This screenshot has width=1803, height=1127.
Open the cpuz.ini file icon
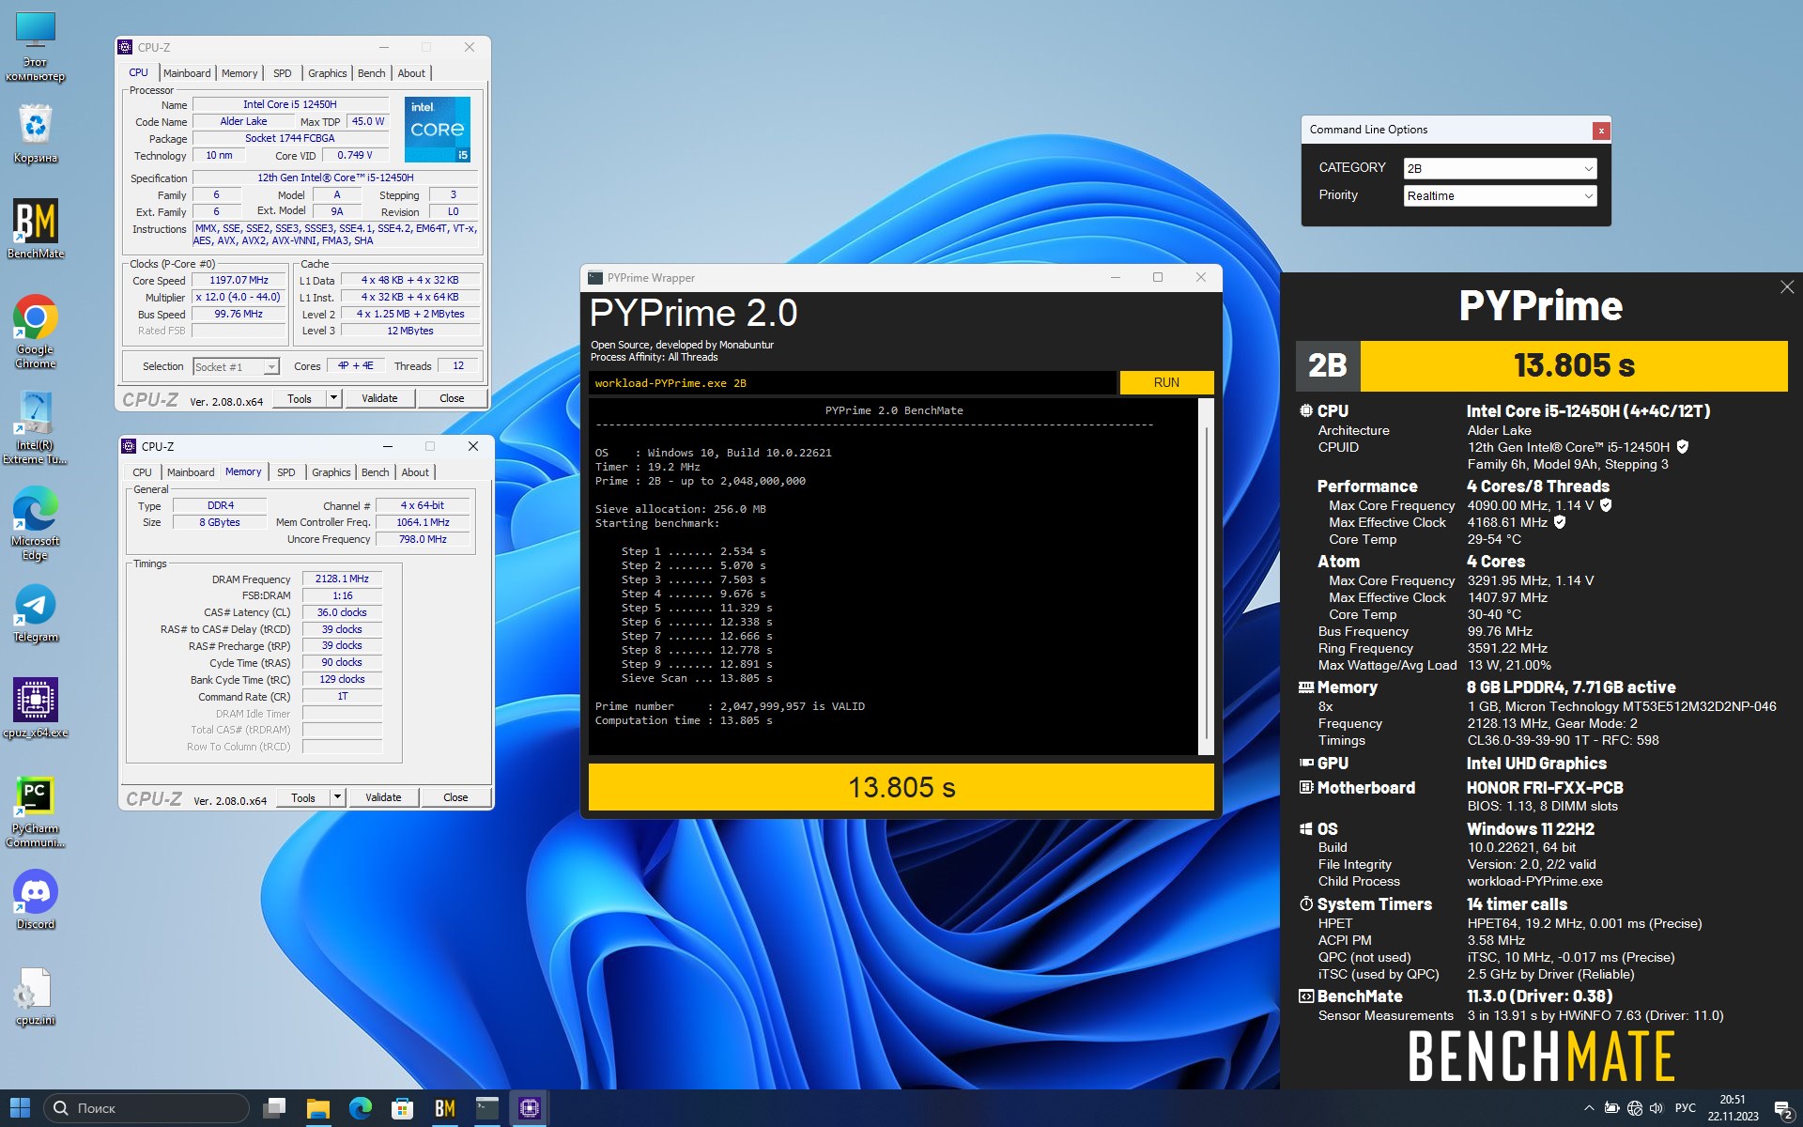pos(36,996)
